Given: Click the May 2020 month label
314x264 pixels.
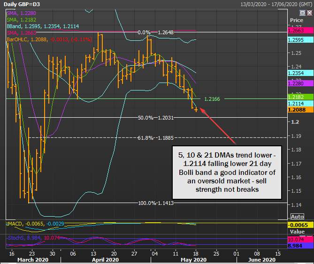Looking at the screenshot, I should 193,260.
